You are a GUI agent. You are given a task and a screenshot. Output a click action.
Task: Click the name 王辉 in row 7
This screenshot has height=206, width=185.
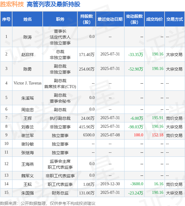pos(28,118)
